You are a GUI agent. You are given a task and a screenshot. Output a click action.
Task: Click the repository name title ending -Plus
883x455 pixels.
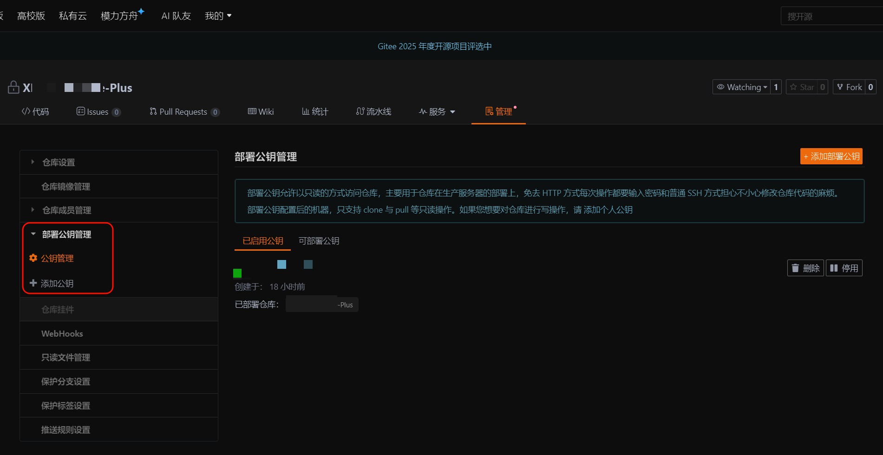[x=78, y=88]
